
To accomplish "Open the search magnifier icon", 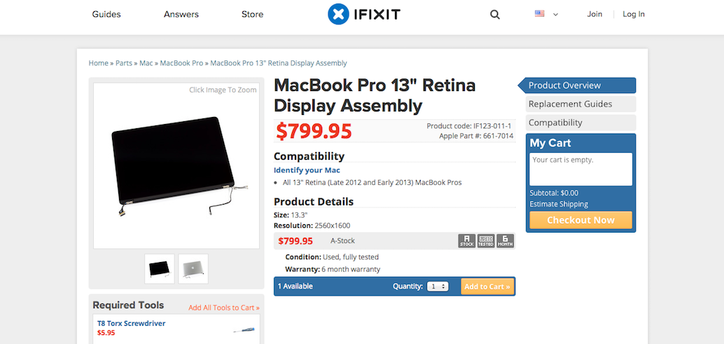I will coord(495,15).
